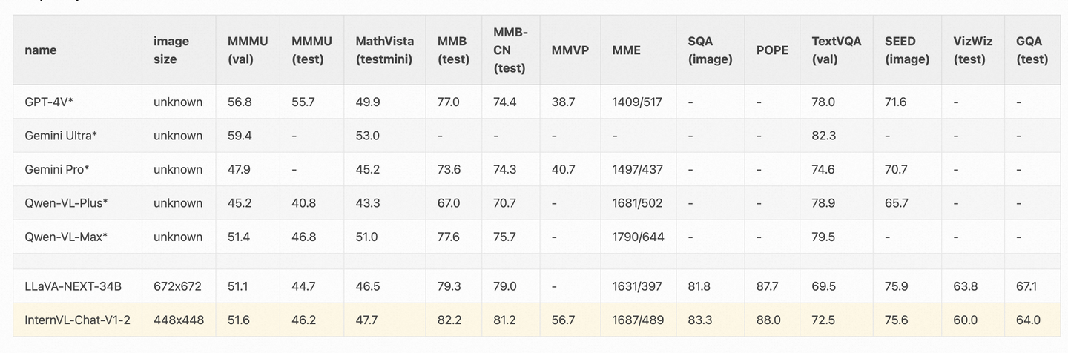Click the MathVista (testmini) header
Viewport: 1068px width, 353px height.
[384, 50]
